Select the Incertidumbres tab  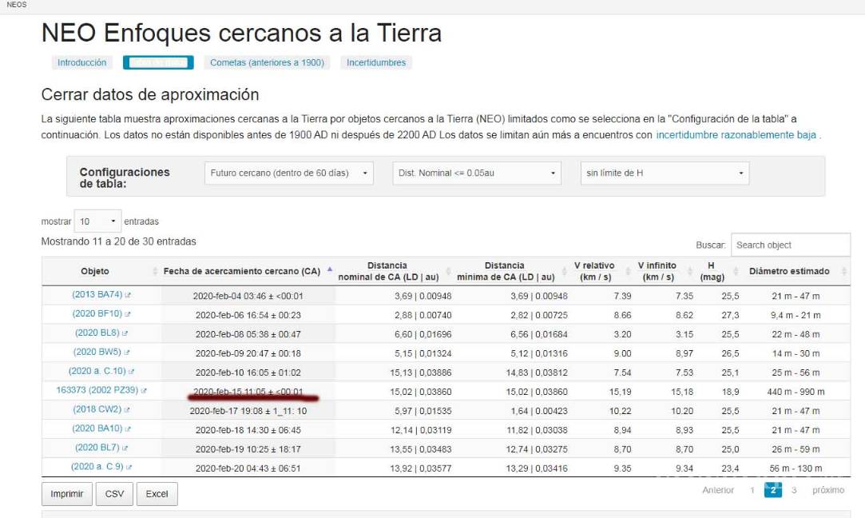[376, 62]
